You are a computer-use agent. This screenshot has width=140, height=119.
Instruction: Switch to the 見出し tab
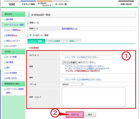pos(72,41)
